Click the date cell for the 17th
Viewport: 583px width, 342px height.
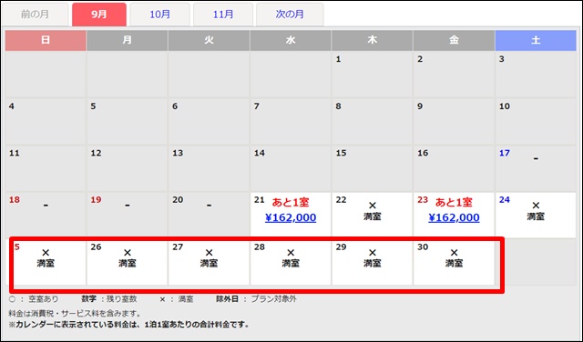click(x=536, y=168)
